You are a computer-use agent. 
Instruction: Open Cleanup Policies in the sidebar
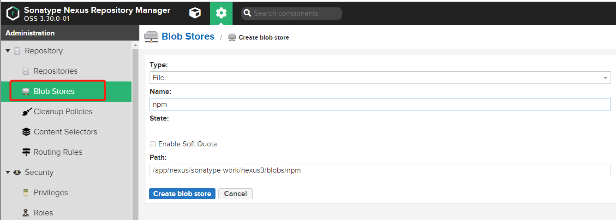[x=63, y=111]
